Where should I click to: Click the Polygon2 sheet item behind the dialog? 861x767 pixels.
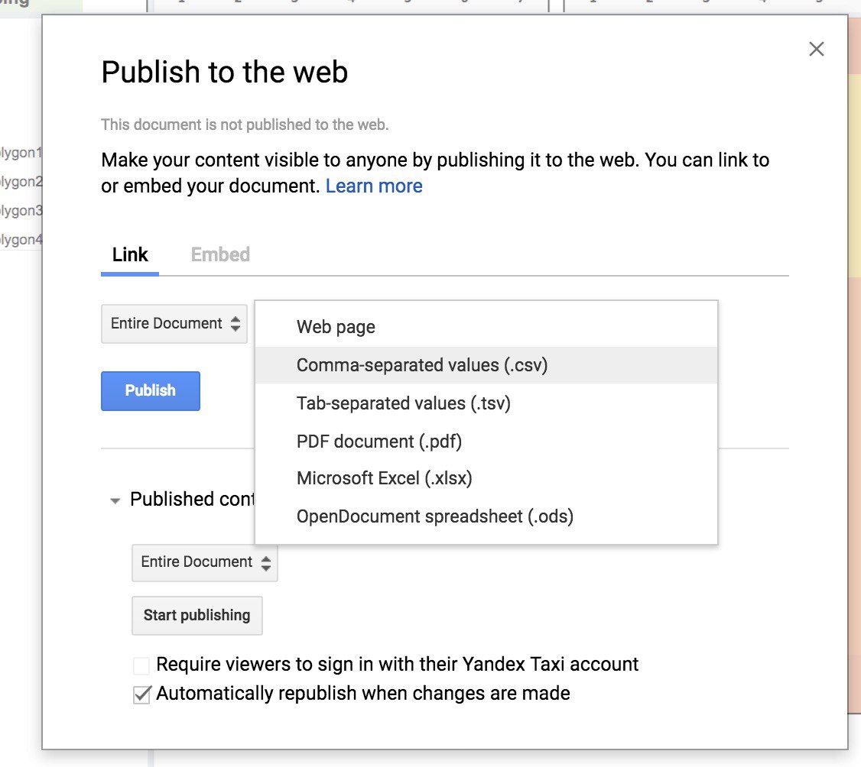[21, 182]
